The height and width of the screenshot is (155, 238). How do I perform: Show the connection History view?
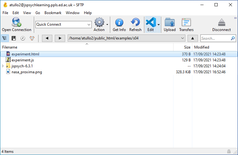click(x=23, y=38)
